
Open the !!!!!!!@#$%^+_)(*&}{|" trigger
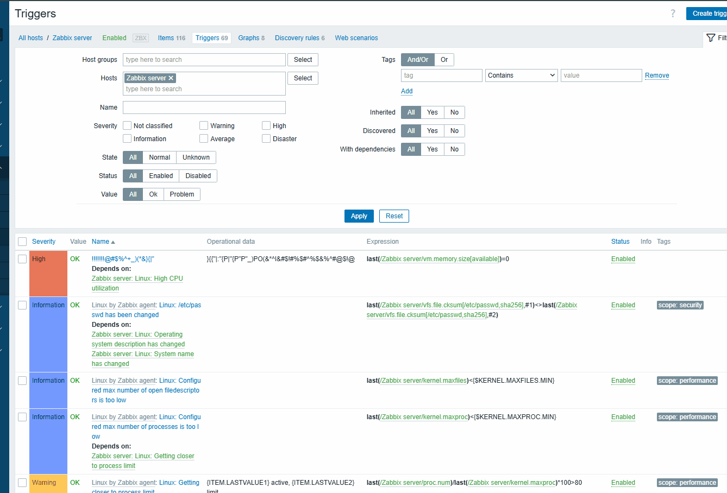(123, 259)
